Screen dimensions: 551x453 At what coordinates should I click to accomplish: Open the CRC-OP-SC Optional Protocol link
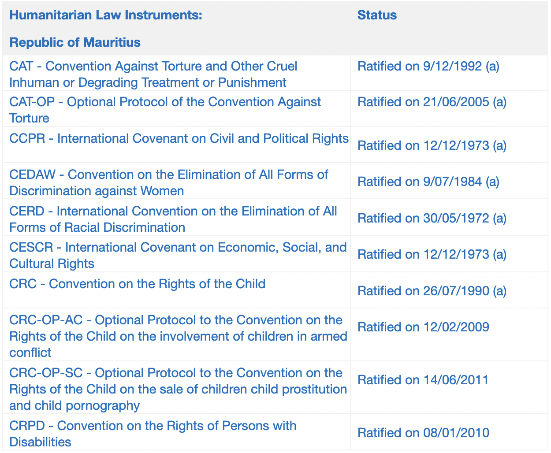179,389
